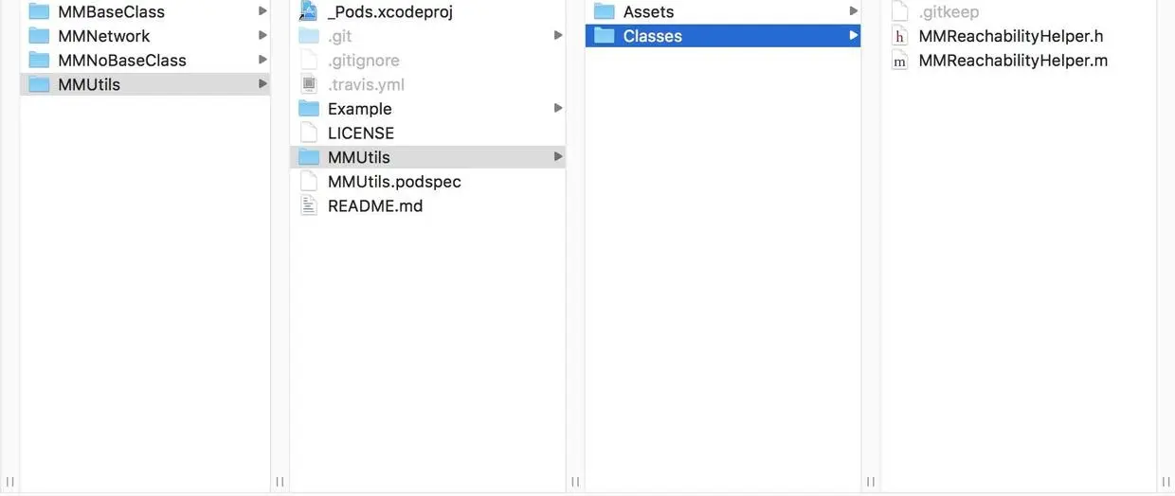The image size is (1175, 496).
Task: Click the _Pods.xcodeproj file icon
Action: 309,11
